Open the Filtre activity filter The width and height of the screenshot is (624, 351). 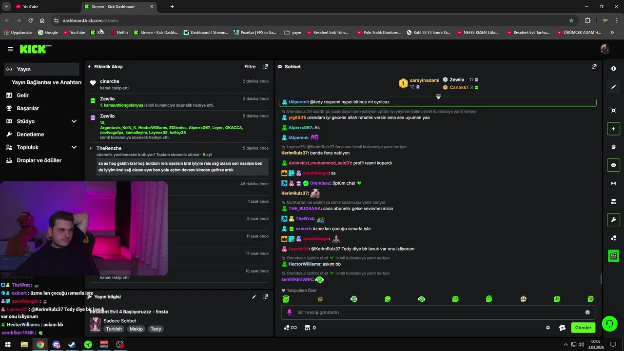pos(250,67)
